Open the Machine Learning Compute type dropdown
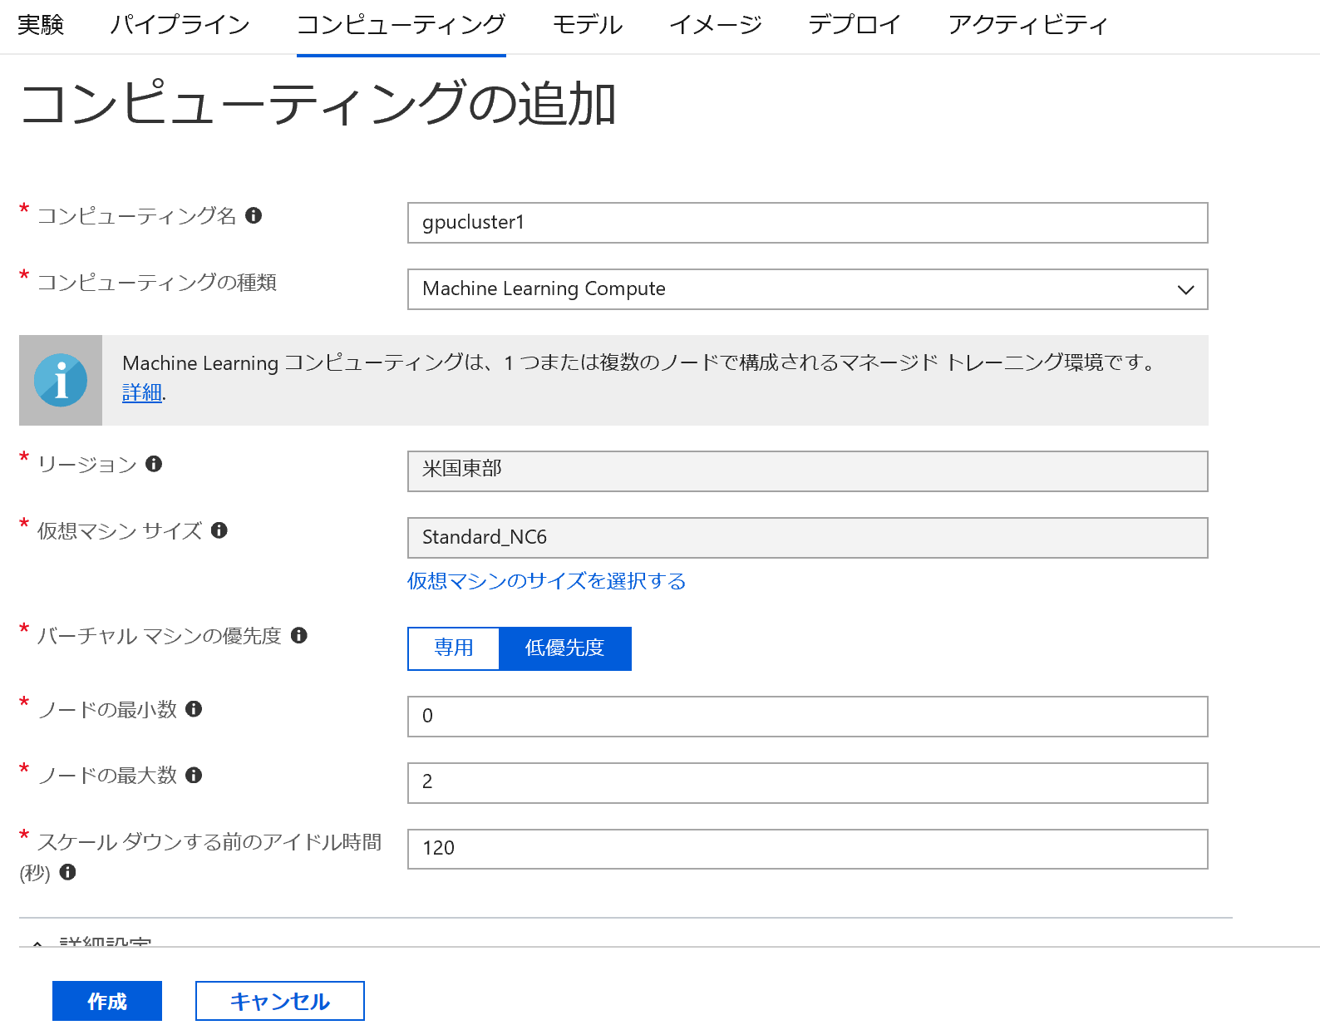1320x1030 pixels. (x=807, y=289)
